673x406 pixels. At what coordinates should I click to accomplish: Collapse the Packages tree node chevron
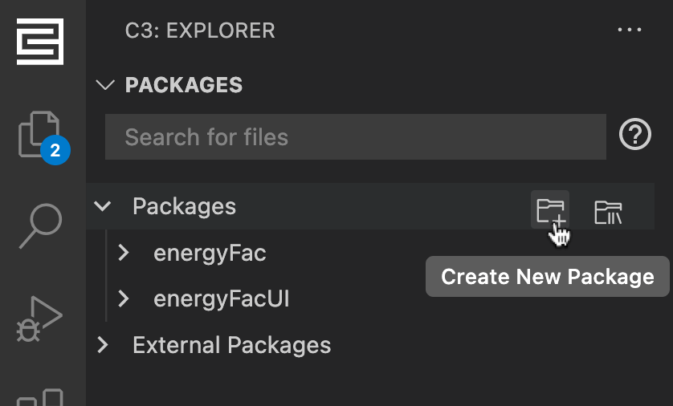(103, 206)
